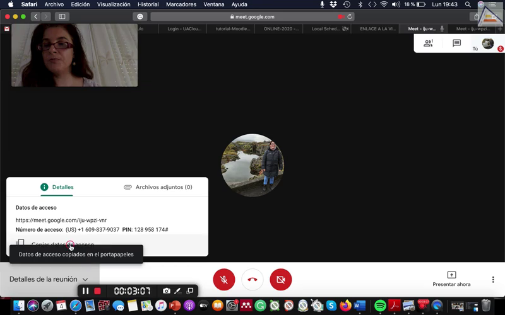This screenshot has height=315, width=505.
Task: Hang up the call with red phone button
Action: click(x=252, y=279)
